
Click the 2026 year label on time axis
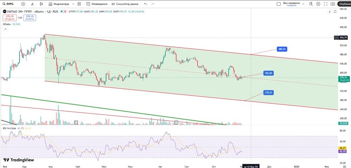click(x=297, y=167)
